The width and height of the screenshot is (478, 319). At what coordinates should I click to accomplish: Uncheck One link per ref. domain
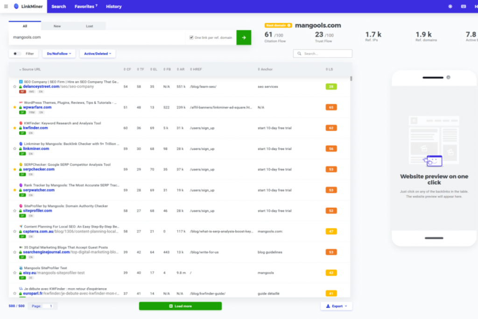click(191, 37)
